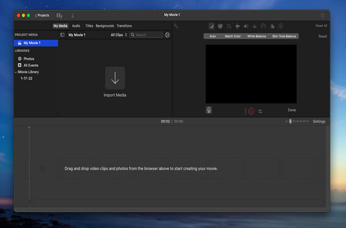Click Reset next to color balance
Screen dimensions: 346x228
click(x=323, y=36)
